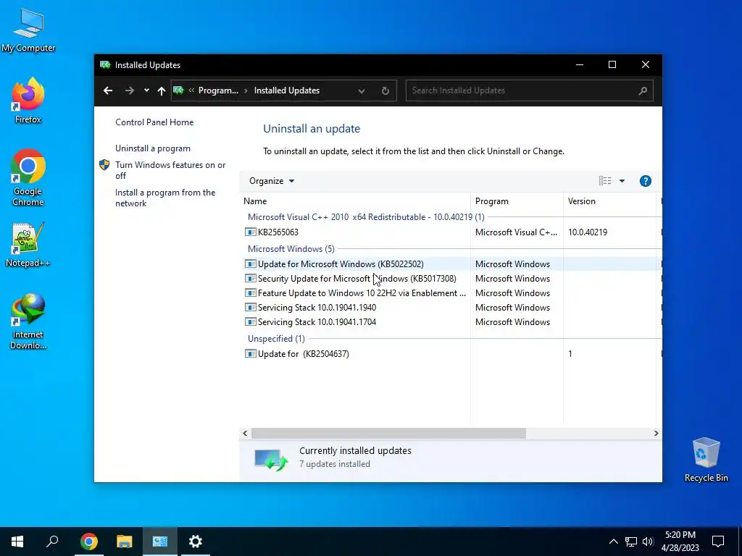Go forward using the navigation arrow

point(129,90)
